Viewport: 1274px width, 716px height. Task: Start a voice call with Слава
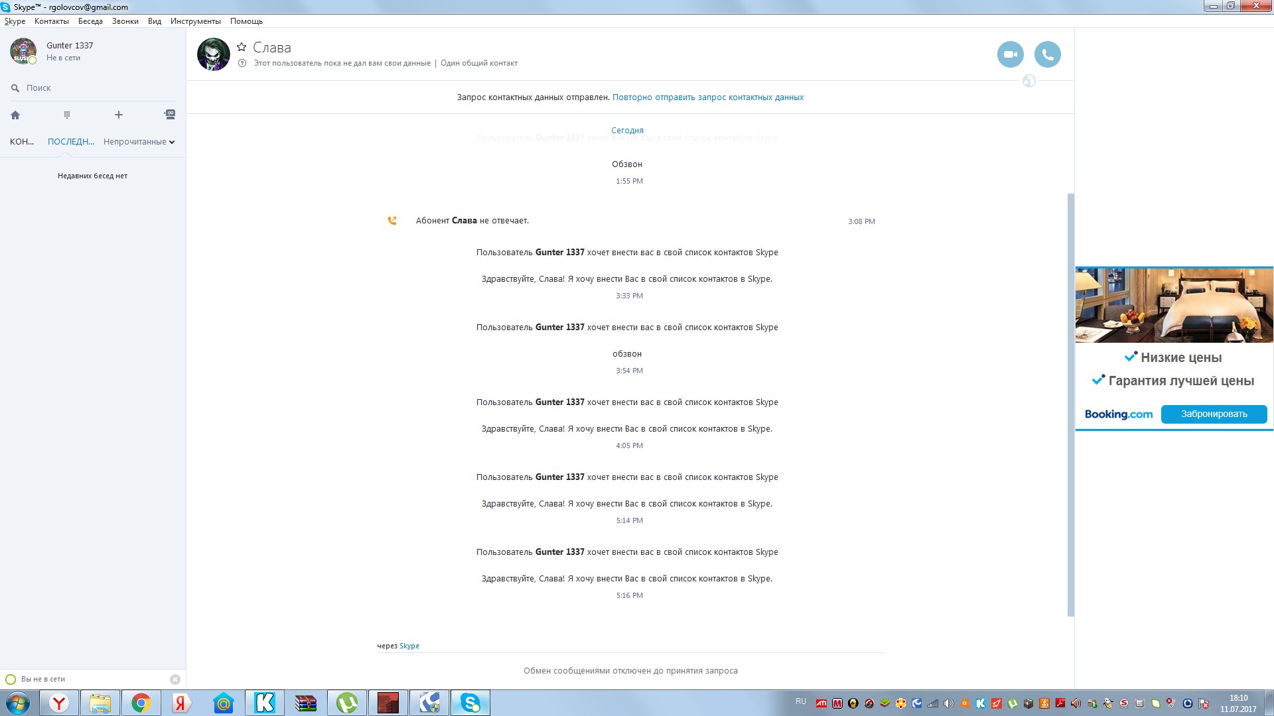[x=1047, y=54]
